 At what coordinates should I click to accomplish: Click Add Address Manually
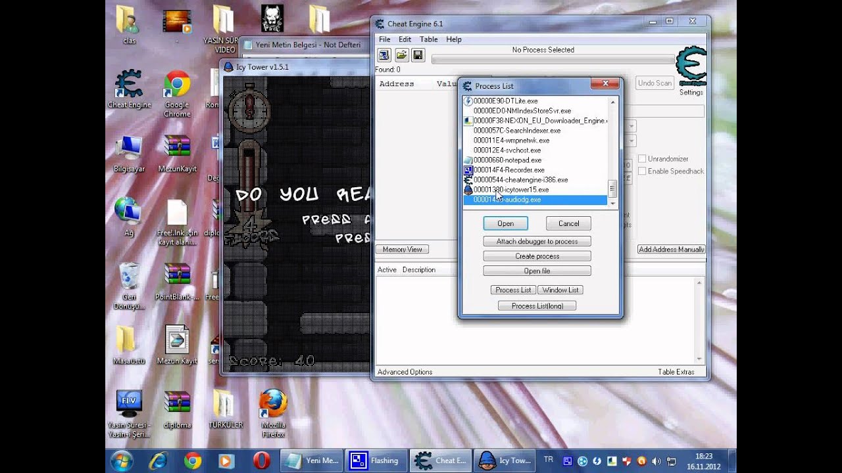click(671, 249)
